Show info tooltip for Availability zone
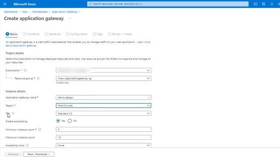Viewport: 280px width, 157px height. point(27,145)
